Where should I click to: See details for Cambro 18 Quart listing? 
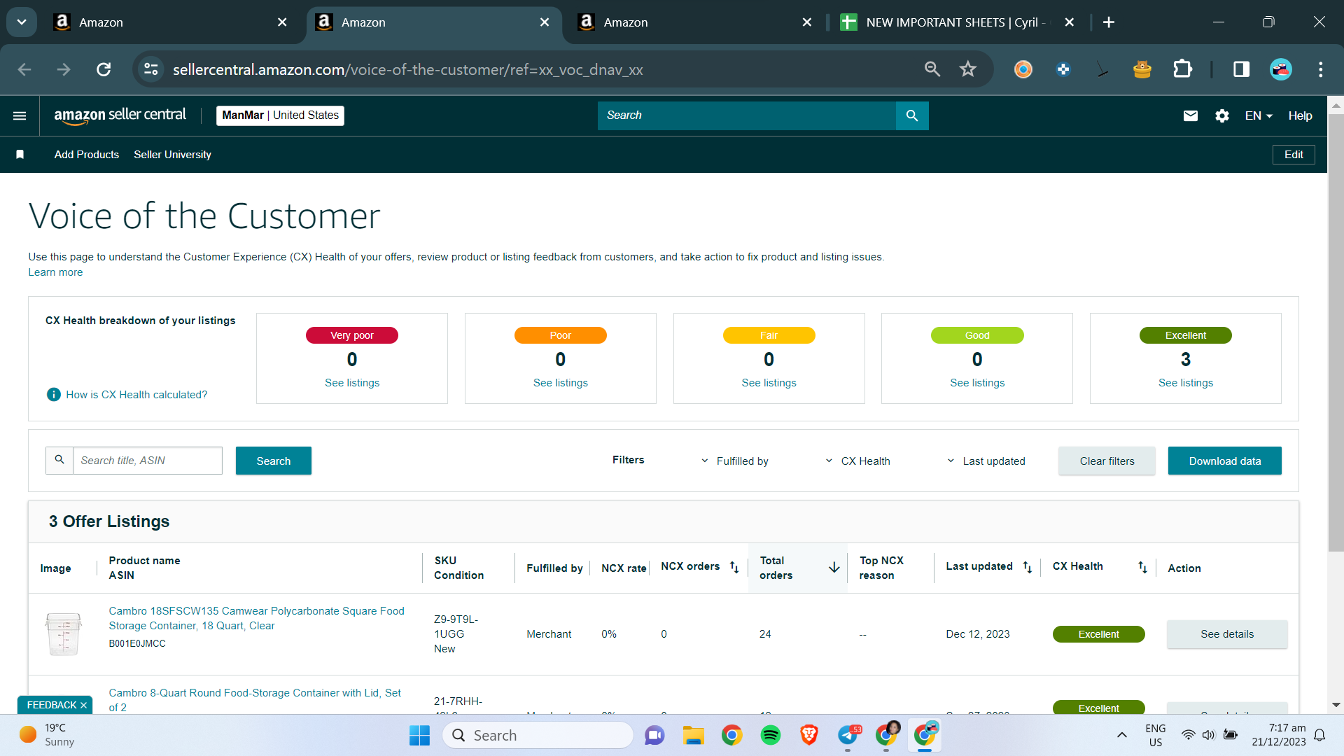tap(1227, 634)
